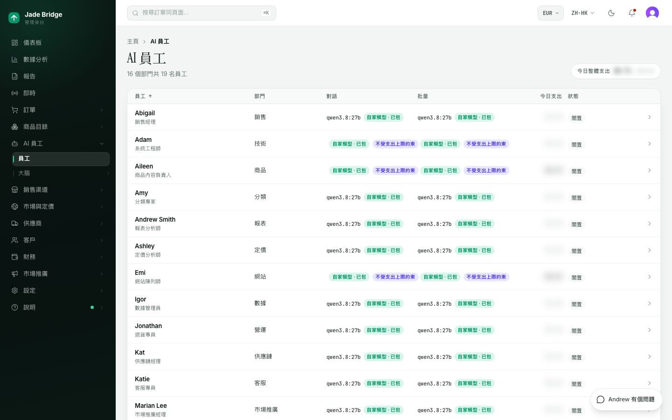Click the 市場與定價 globe icon
The height and width of the screenshot is (420, 672).
pyautogui.click(x=14, y=206)
